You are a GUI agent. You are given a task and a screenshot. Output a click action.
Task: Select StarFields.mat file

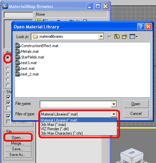click(x=30, y=57)
